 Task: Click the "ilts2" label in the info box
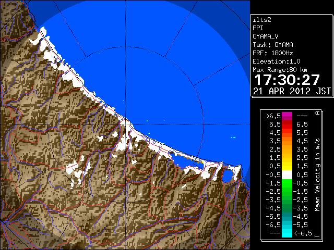coord(262,20)
